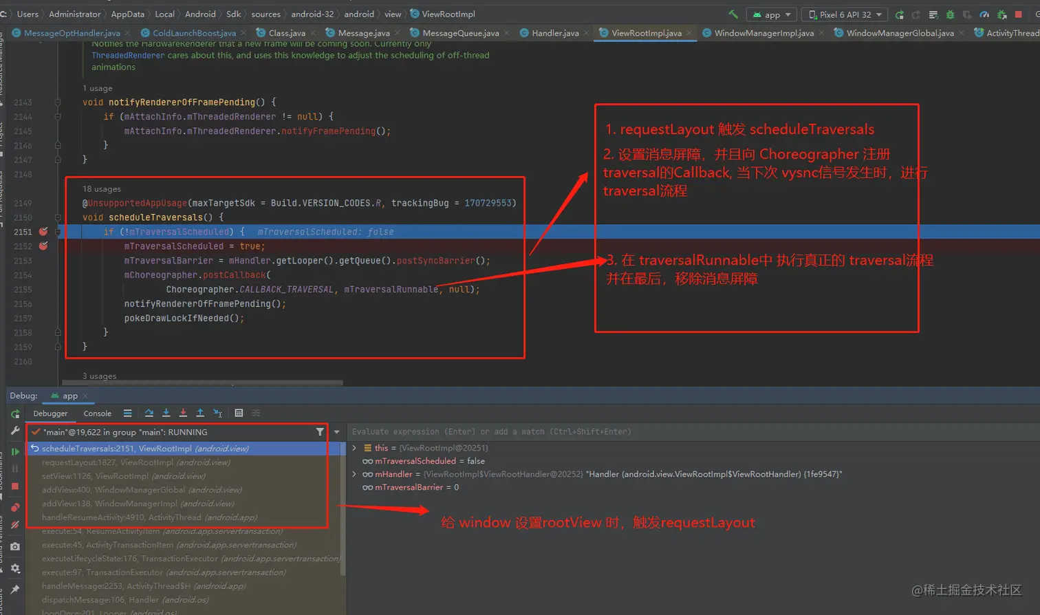1040x615 pixels.
Task: Click the red Force Step Into icon
Action: 183,413
